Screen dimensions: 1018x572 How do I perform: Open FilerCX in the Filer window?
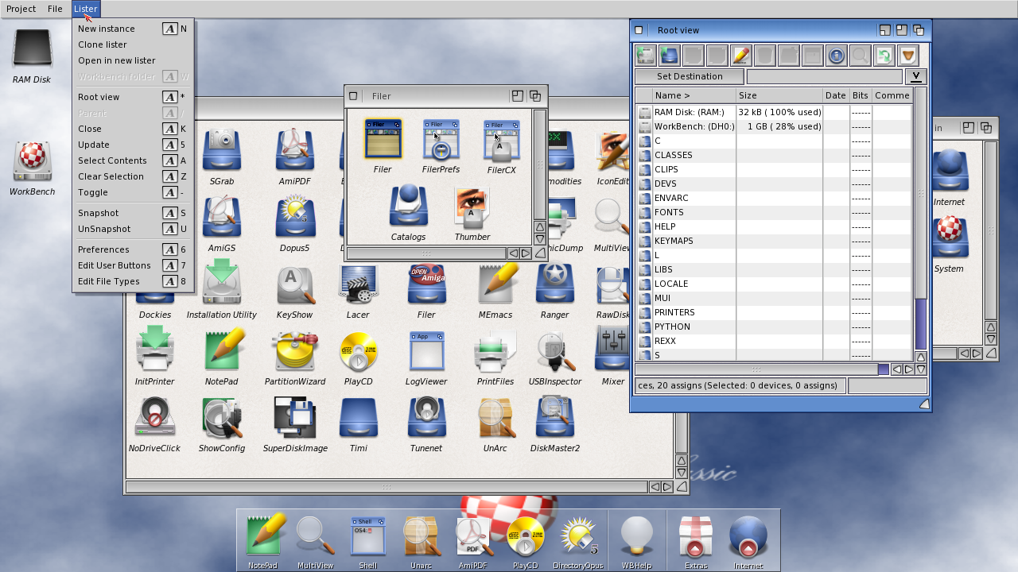[x=502, y=147]
